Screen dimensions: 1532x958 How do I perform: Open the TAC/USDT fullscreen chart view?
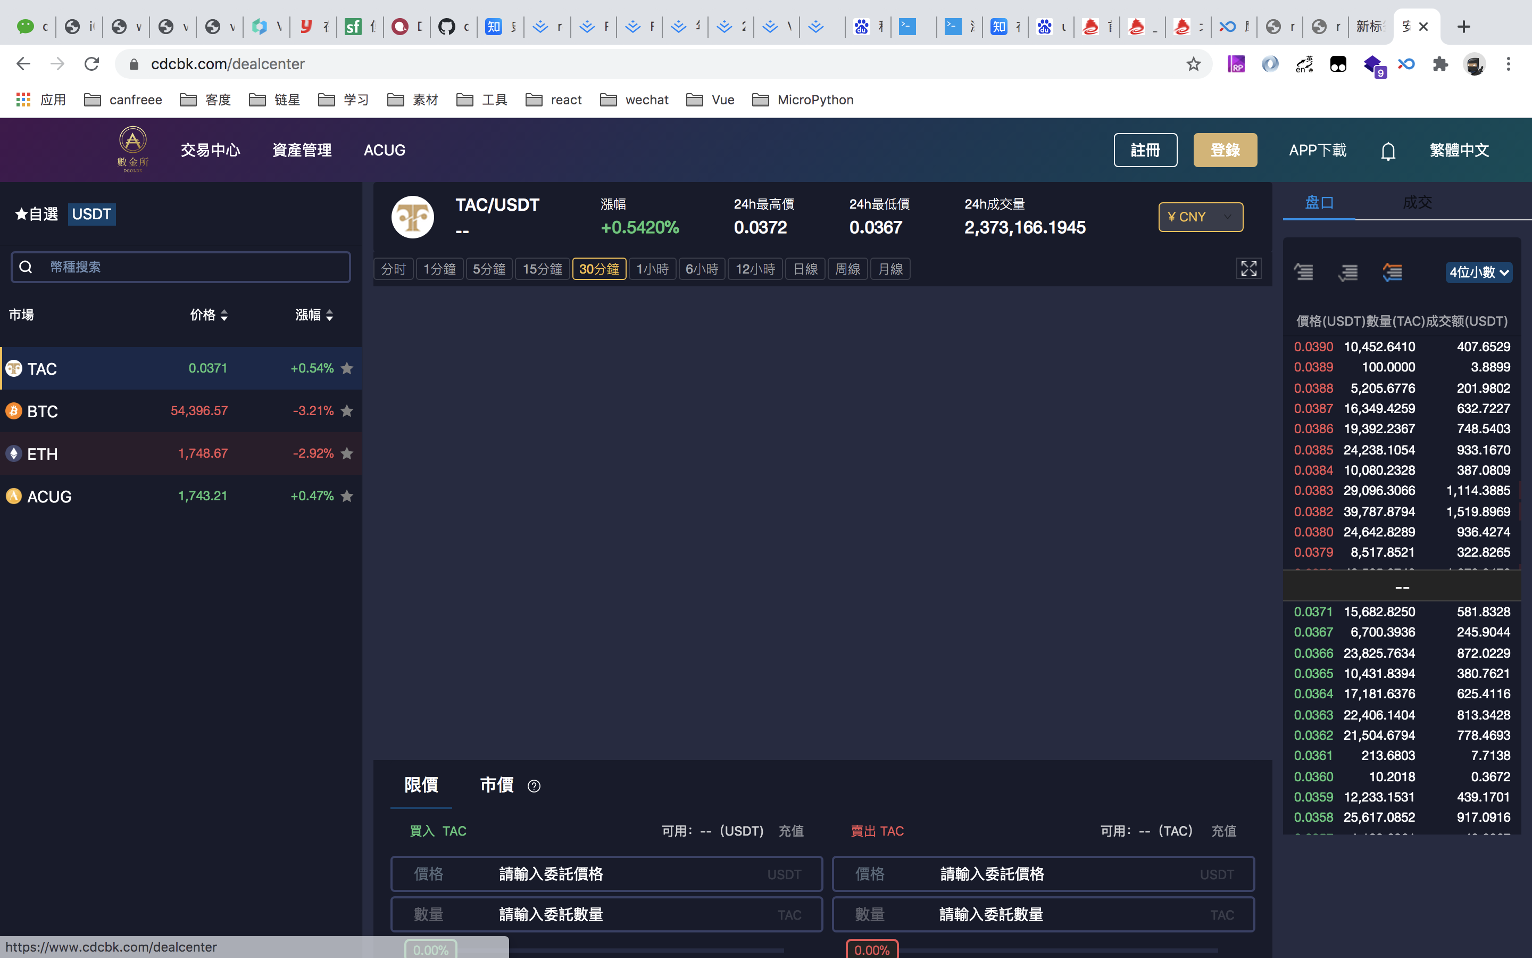[x=1248, y=268]
